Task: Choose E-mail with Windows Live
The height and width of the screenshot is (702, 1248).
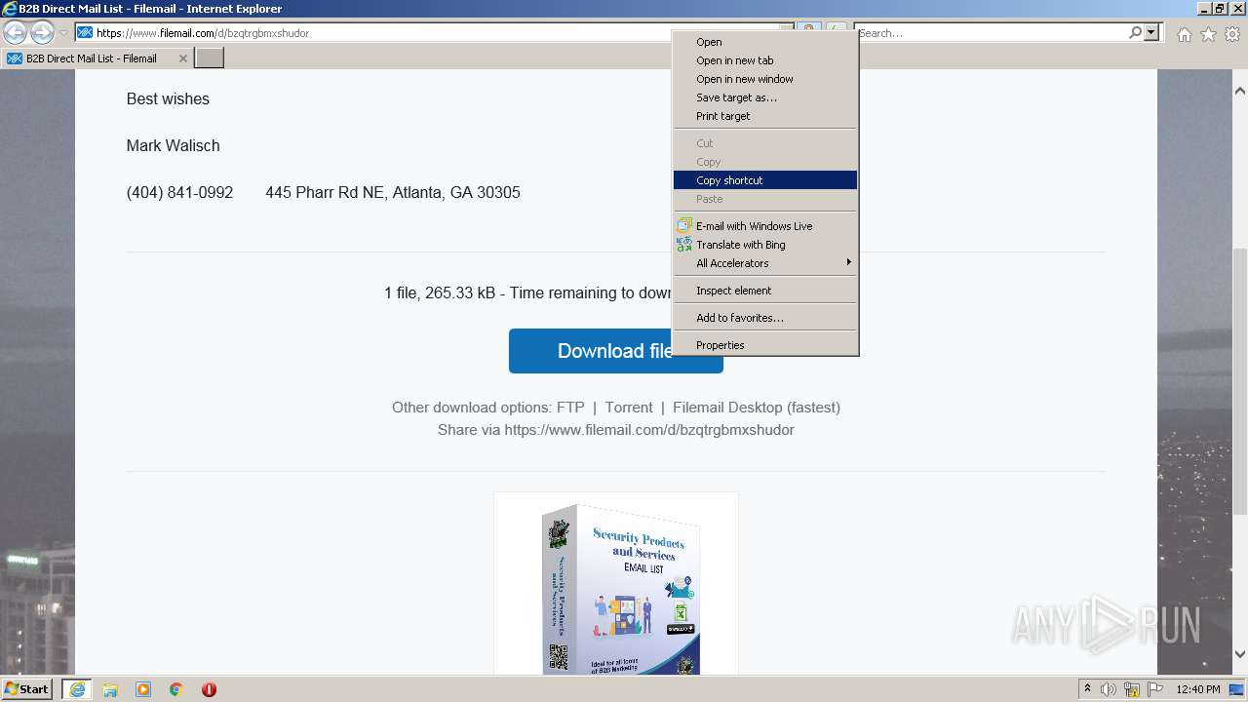Action: (x=765, y=226)
